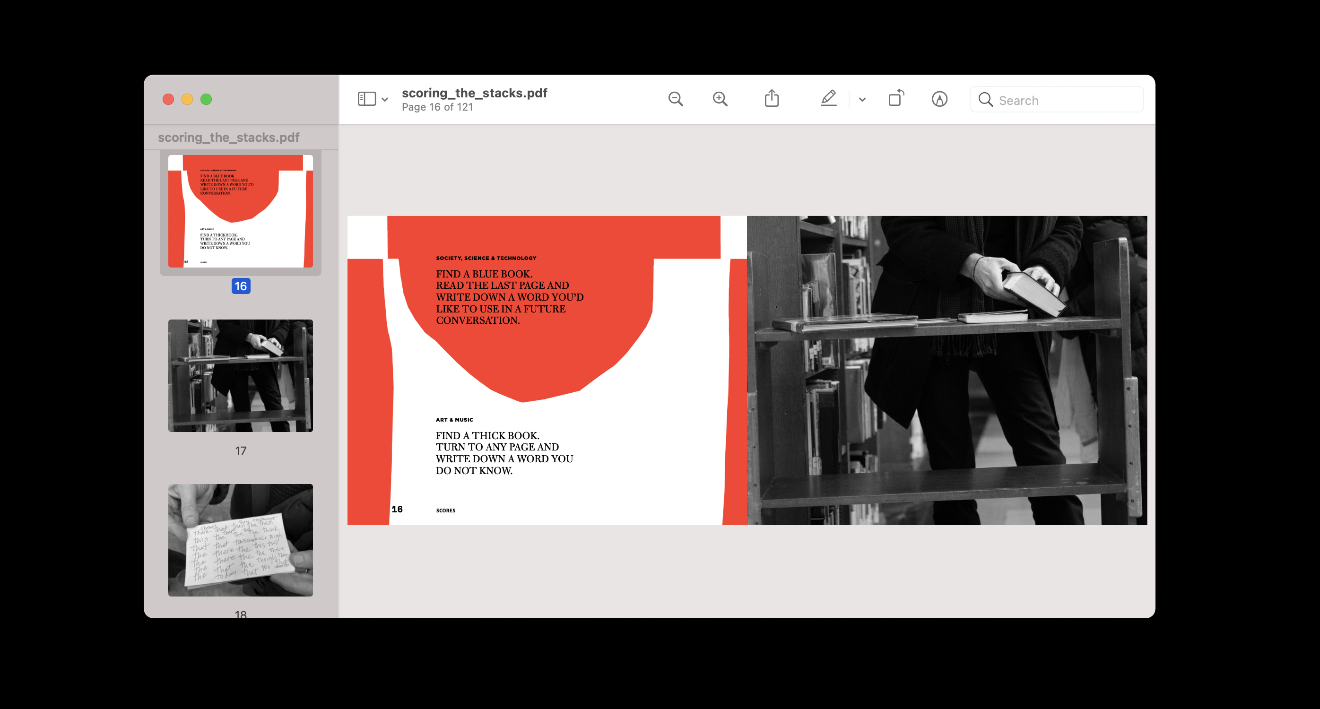Select page 16 thumbnail
This screenshot has height=709, width=1320.
[x=240, y=211]
